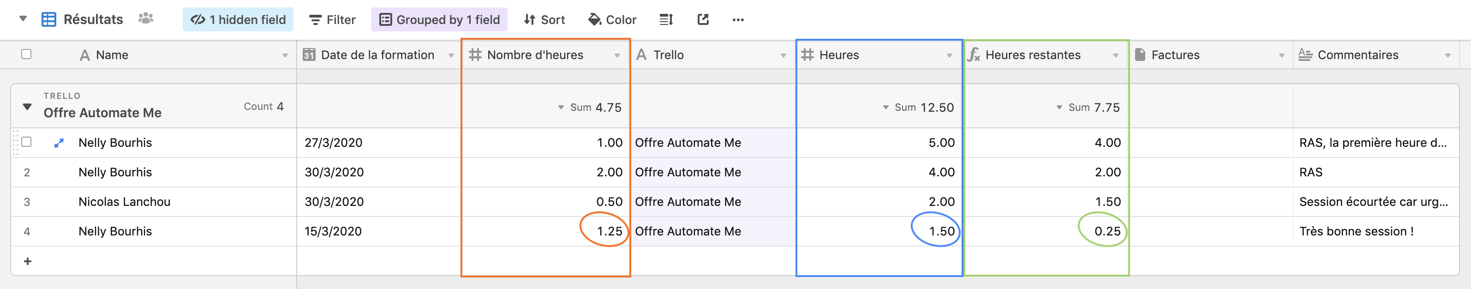
Task: Open the more options ellipsis menu
Action: [738, 20]
